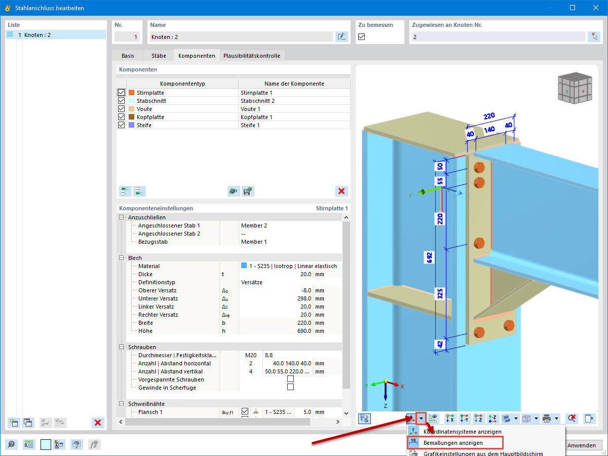Create new connection in Liste panel

14,422
